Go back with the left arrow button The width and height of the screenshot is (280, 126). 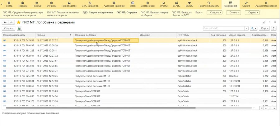click(5, 22)
